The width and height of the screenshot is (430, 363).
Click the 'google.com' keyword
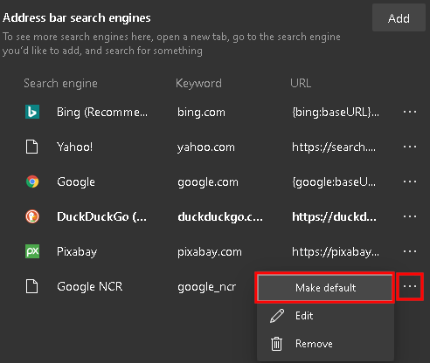(208, 182)
